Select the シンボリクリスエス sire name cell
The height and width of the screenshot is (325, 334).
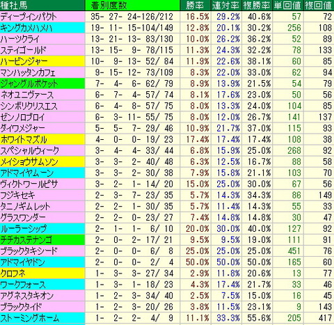click(x=42, y=106)
